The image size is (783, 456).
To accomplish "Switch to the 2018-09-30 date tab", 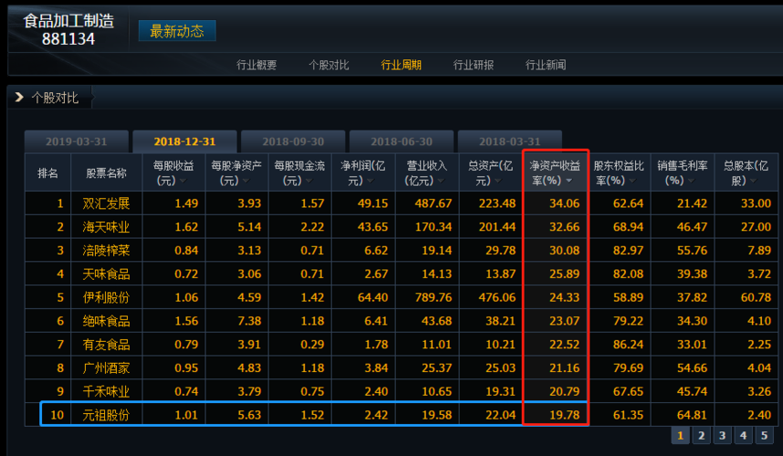I will click(293, 141).
